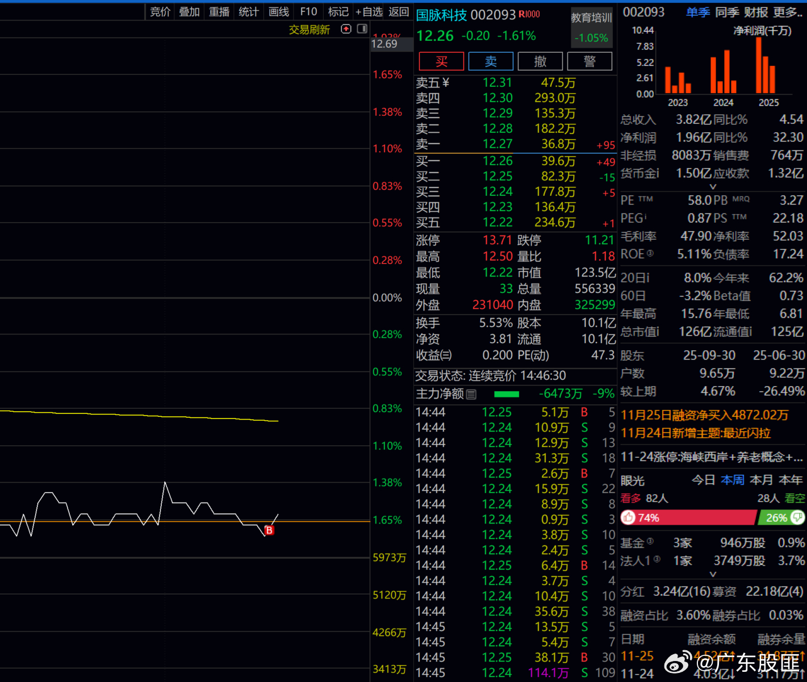The width and height of the screenshot is (807, 682).
Task: Add the stock with +自选
Action: (x=369, y=12)
